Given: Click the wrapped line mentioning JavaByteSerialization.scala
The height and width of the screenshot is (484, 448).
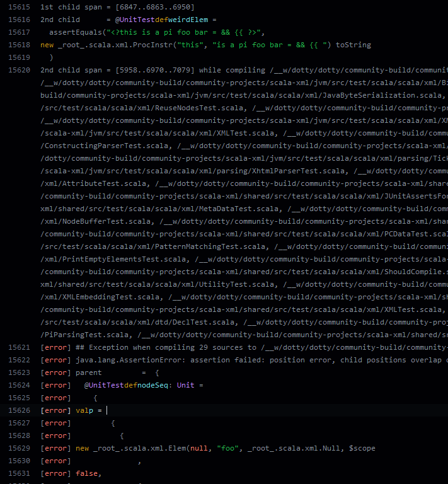Looking at the screenshot, I should click(x=244, y=95).
